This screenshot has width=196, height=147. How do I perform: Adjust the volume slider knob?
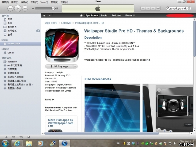(53, 8)
